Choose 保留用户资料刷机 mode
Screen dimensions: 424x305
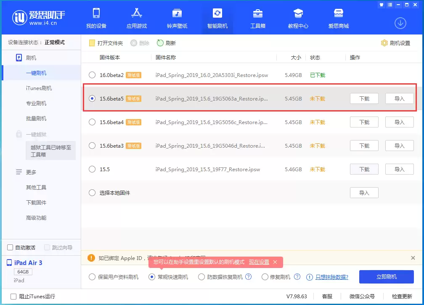(92, 277)
